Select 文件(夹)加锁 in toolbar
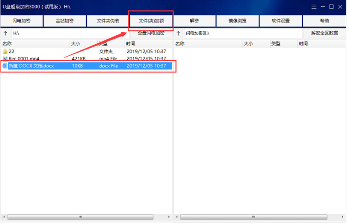This screenshot has width=349, height=224. pyautogui.click(x=151, y=21)
